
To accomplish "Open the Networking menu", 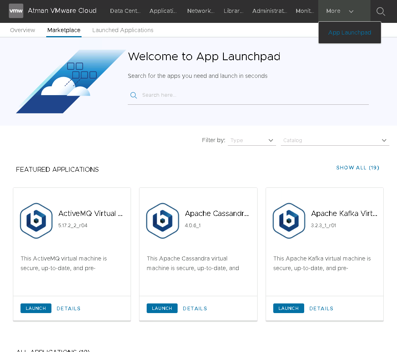I will point(201,11).
